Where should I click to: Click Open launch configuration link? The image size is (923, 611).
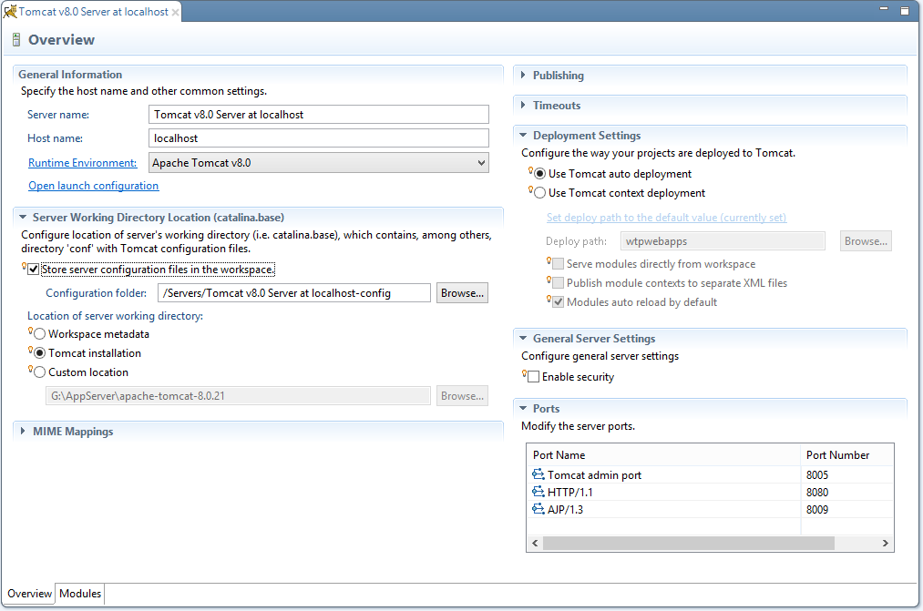tap(94, 186)
